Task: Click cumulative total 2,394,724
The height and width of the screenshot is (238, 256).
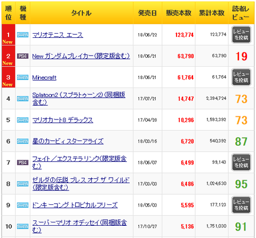Action: [216, 98]
